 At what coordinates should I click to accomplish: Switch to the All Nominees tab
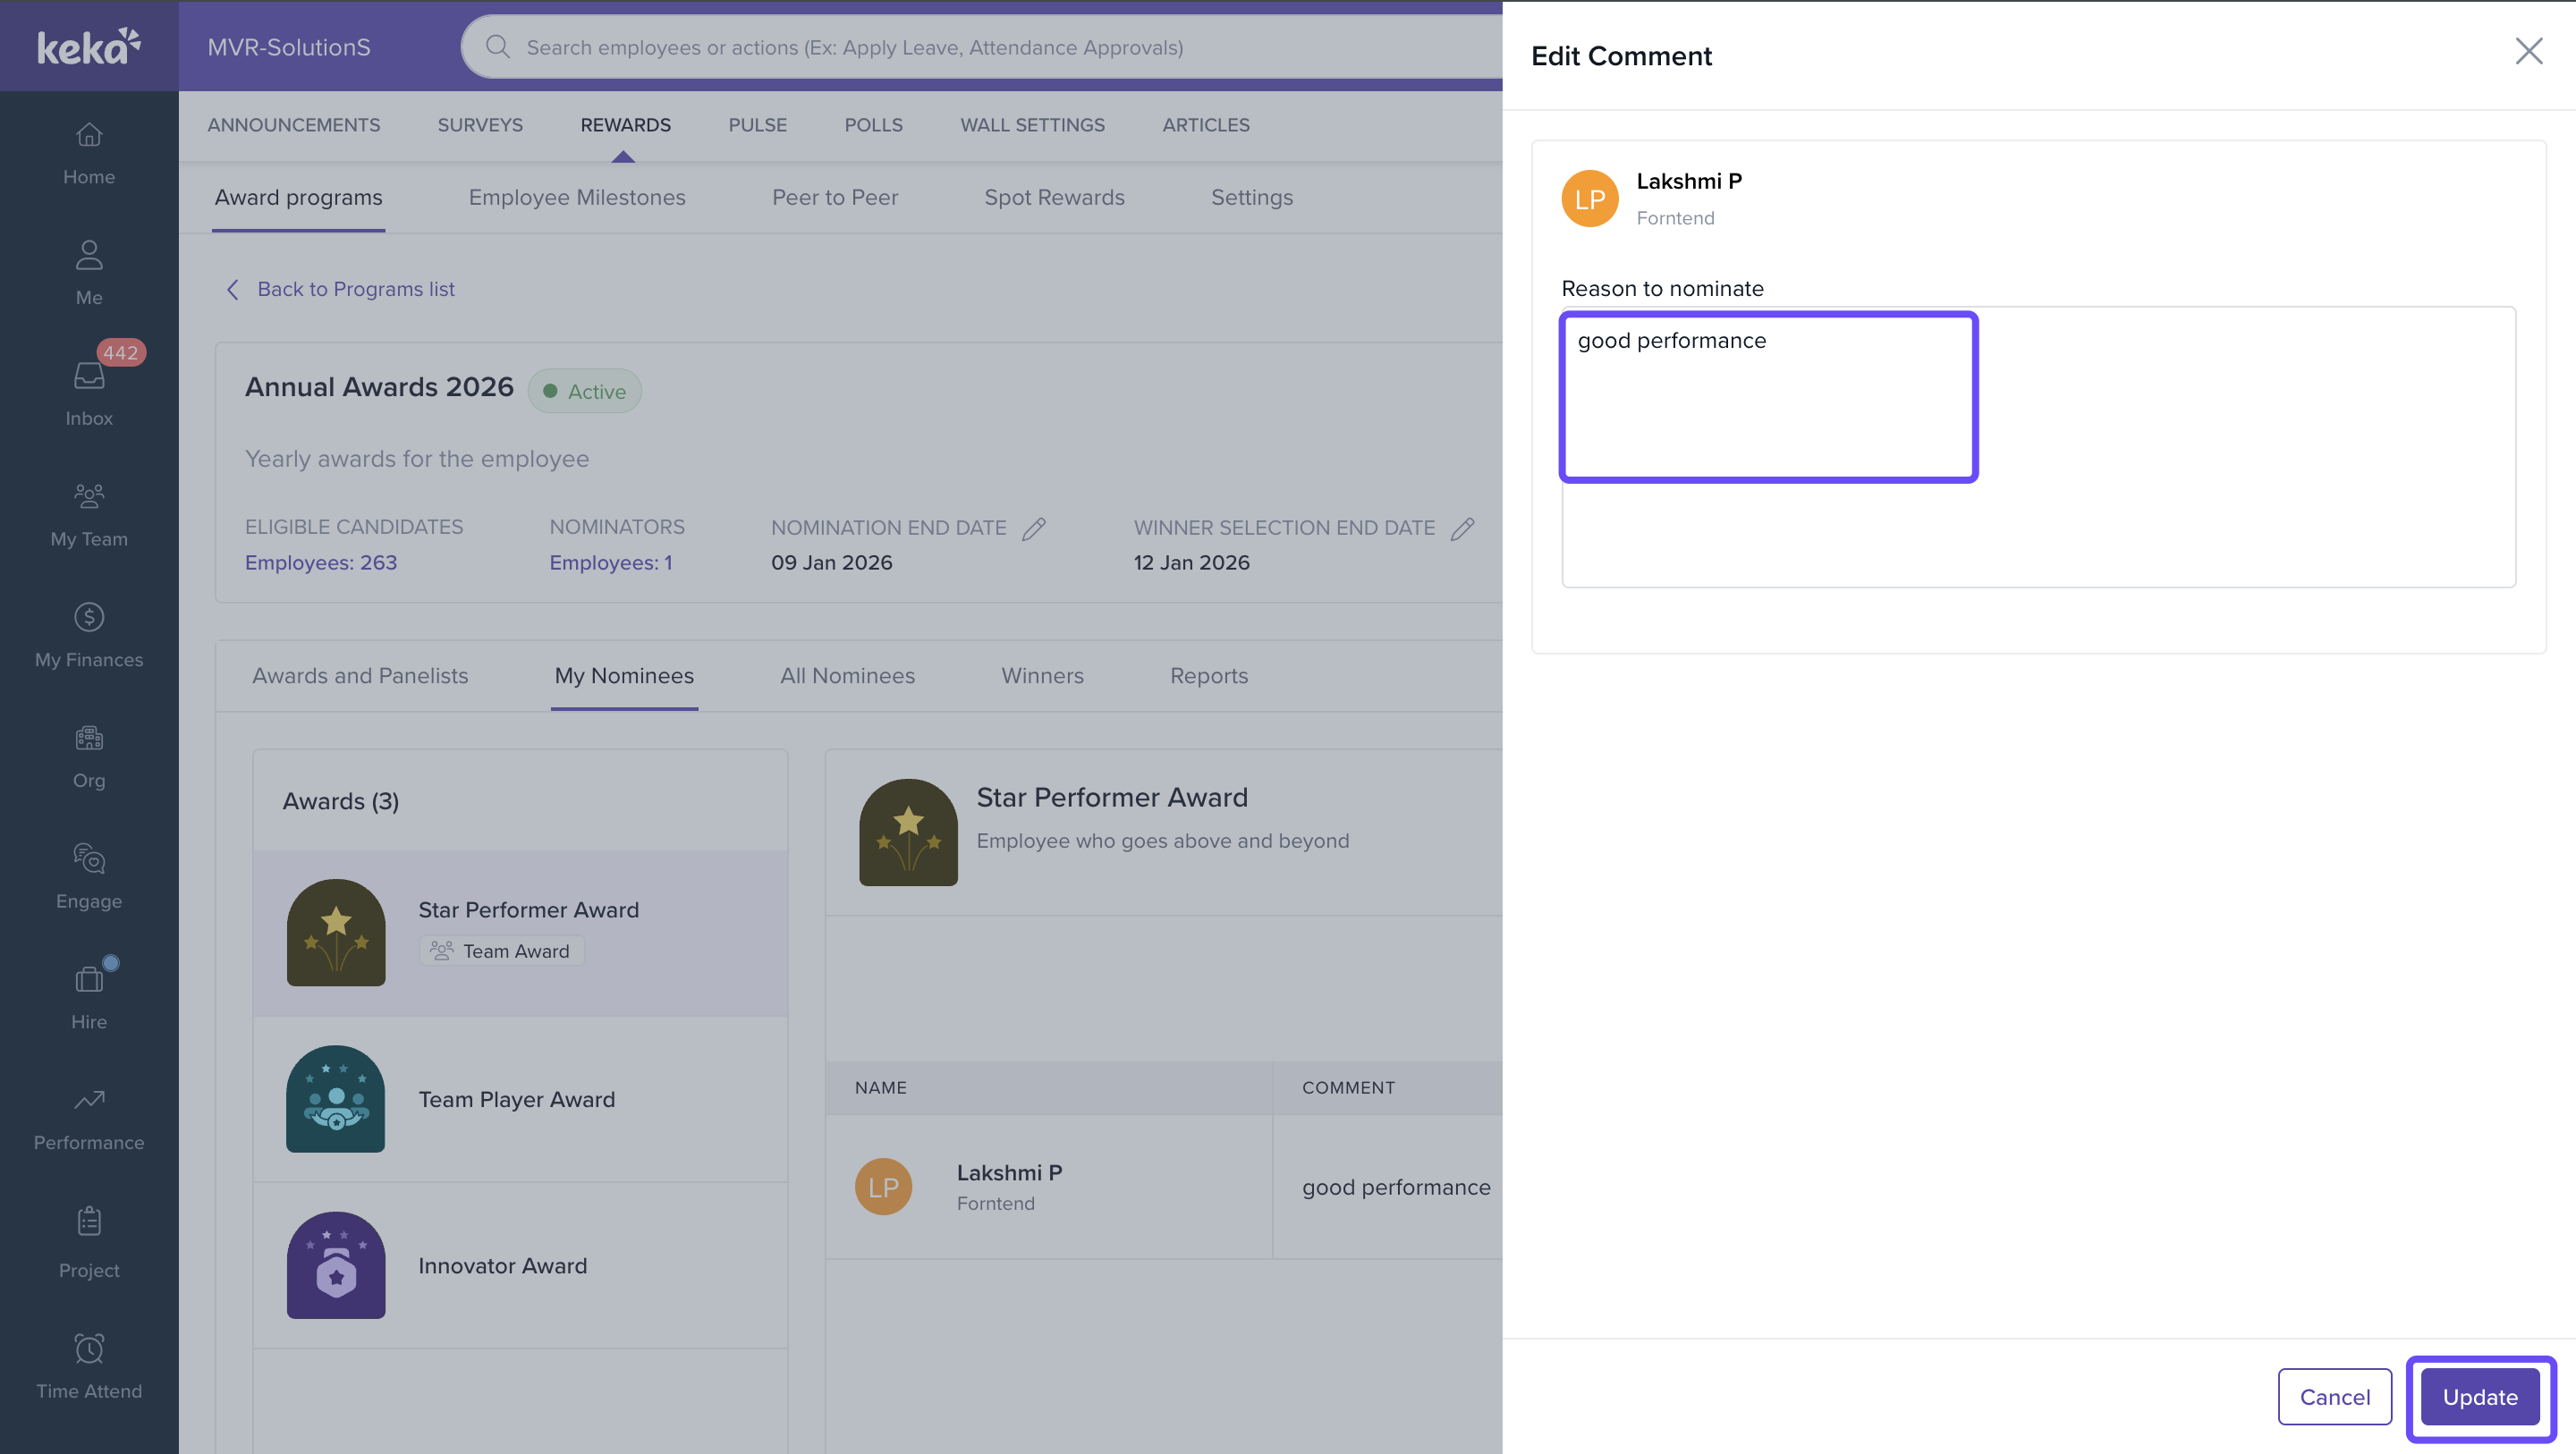pyautogui.click(x=847, y=676)
